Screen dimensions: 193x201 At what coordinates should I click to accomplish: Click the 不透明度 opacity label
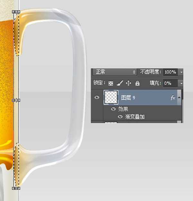point(151,72)
